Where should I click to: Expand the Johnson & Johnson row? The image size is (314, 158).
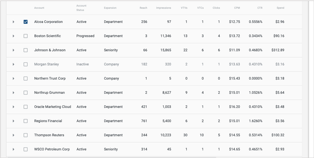(13, 50)
